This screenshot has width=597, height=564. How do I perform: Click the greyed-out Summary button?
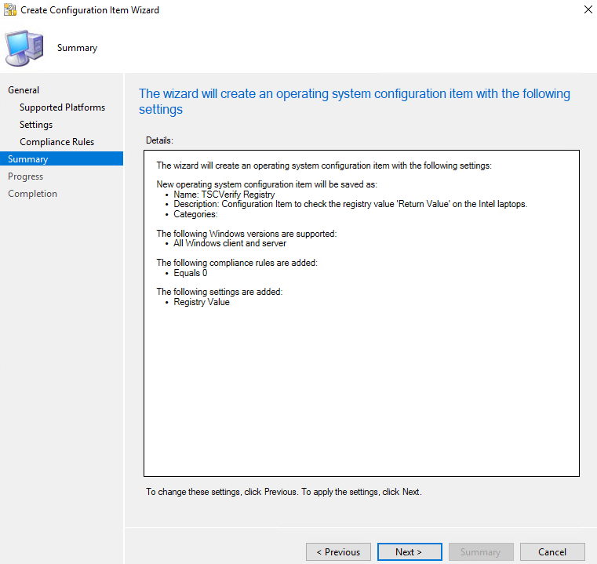(481, 551)
